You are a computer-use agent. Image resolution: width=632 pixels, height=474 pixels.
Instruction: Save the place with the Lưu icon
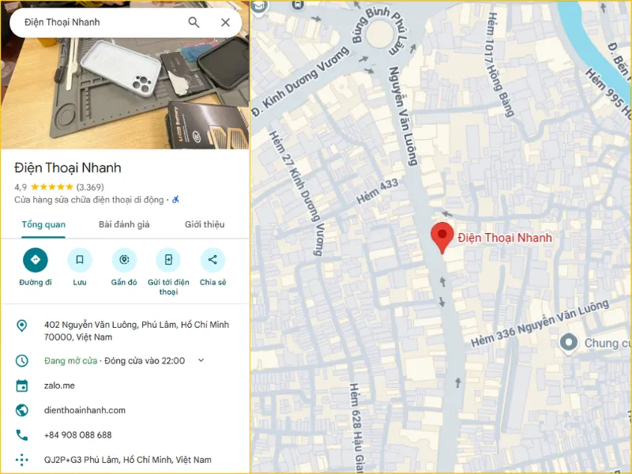[80, 260]
